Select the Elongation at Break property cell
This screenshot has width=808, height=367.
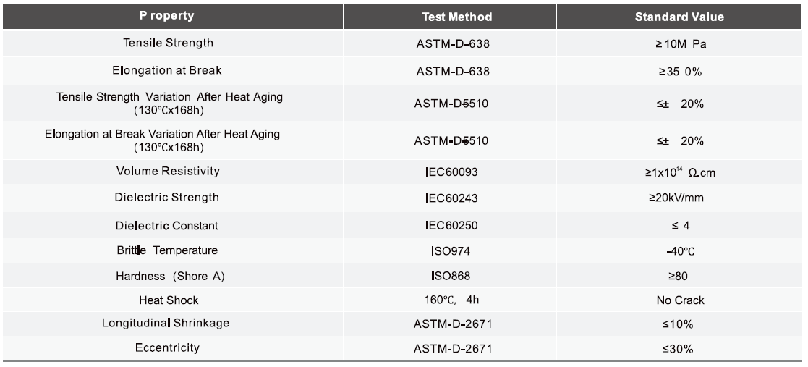(x=168, y=71)
